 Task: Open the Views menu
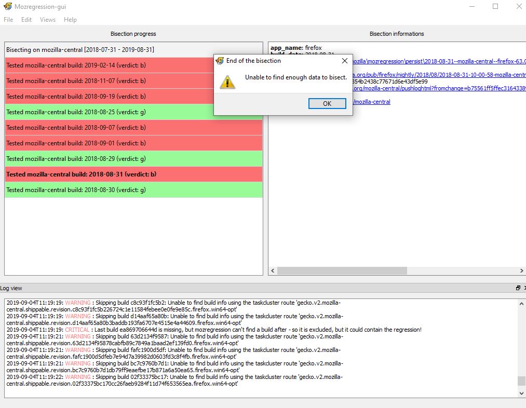[x=48, y=20]
